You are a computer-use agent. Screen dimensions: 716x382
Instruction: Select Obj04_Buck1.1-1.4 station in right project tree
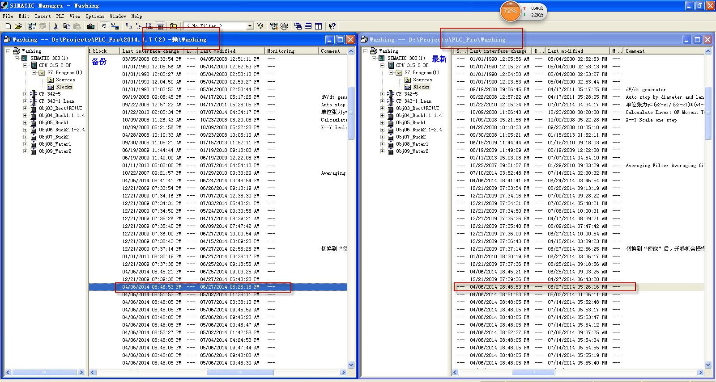point(419,115)
